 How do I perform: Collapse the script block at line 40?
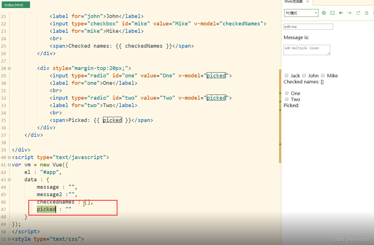coord(9,157)
